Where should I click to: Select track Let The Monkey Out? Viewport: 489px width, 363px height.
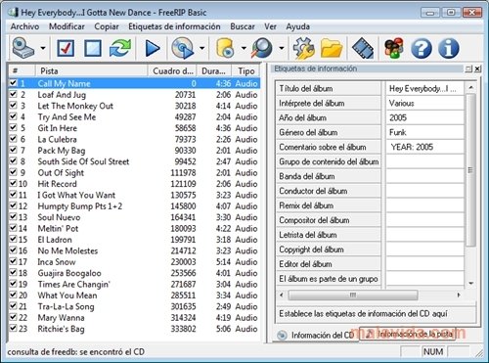[75, 106]
